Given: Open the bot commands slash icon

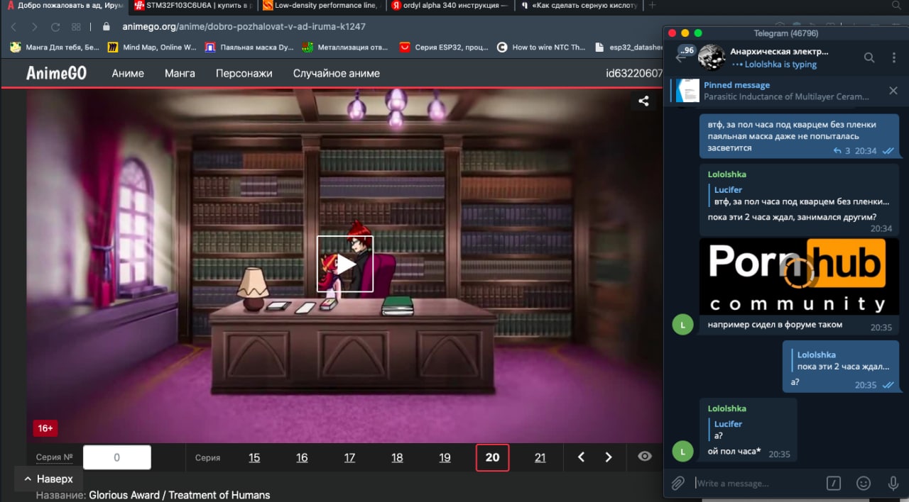Looking at the screenshot, I should [834, 483].
